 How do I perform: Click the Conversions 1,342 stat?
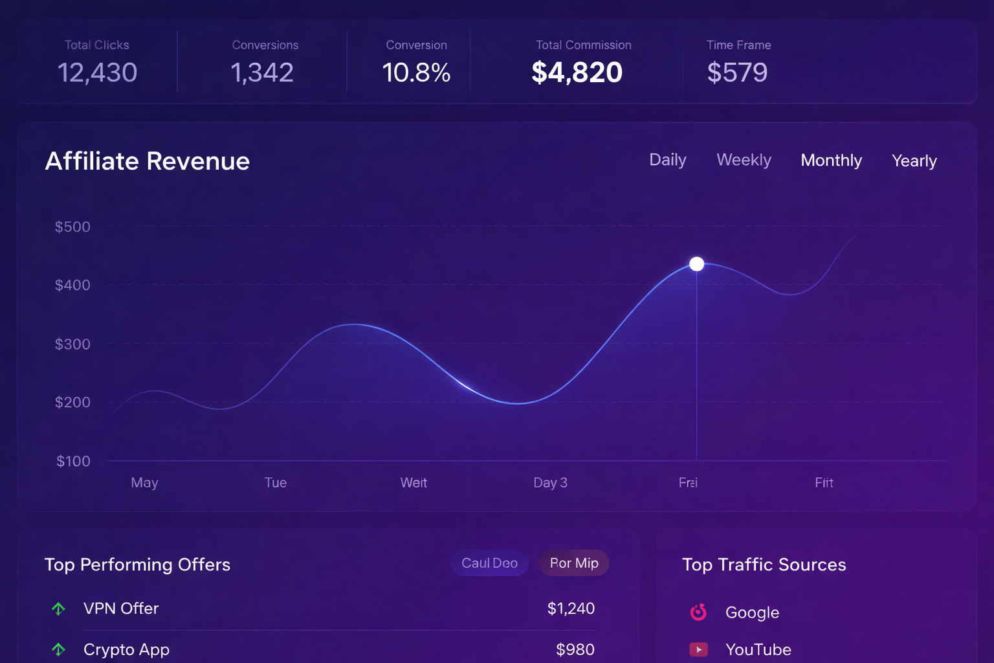262,72
